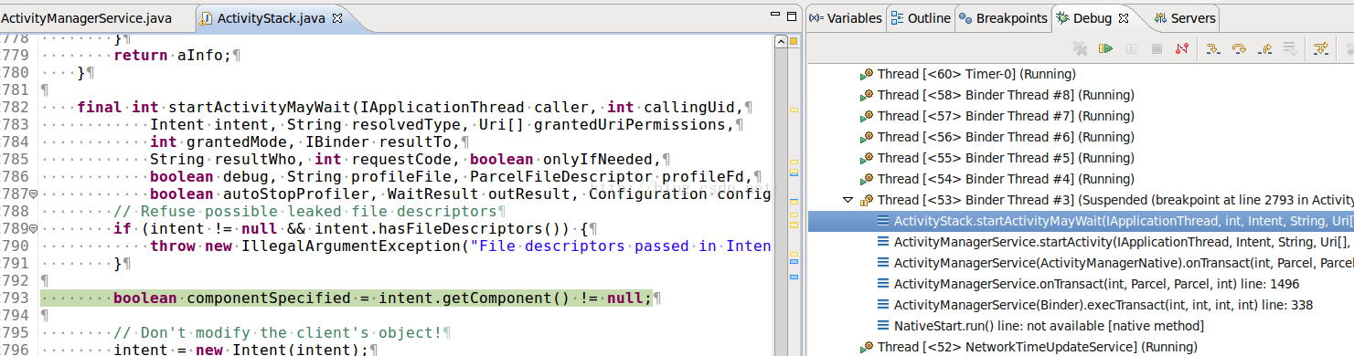1354x356 pixels.
Task: Click 'int grantedMode, IBinder resultTo,' line
Action: 305,142
